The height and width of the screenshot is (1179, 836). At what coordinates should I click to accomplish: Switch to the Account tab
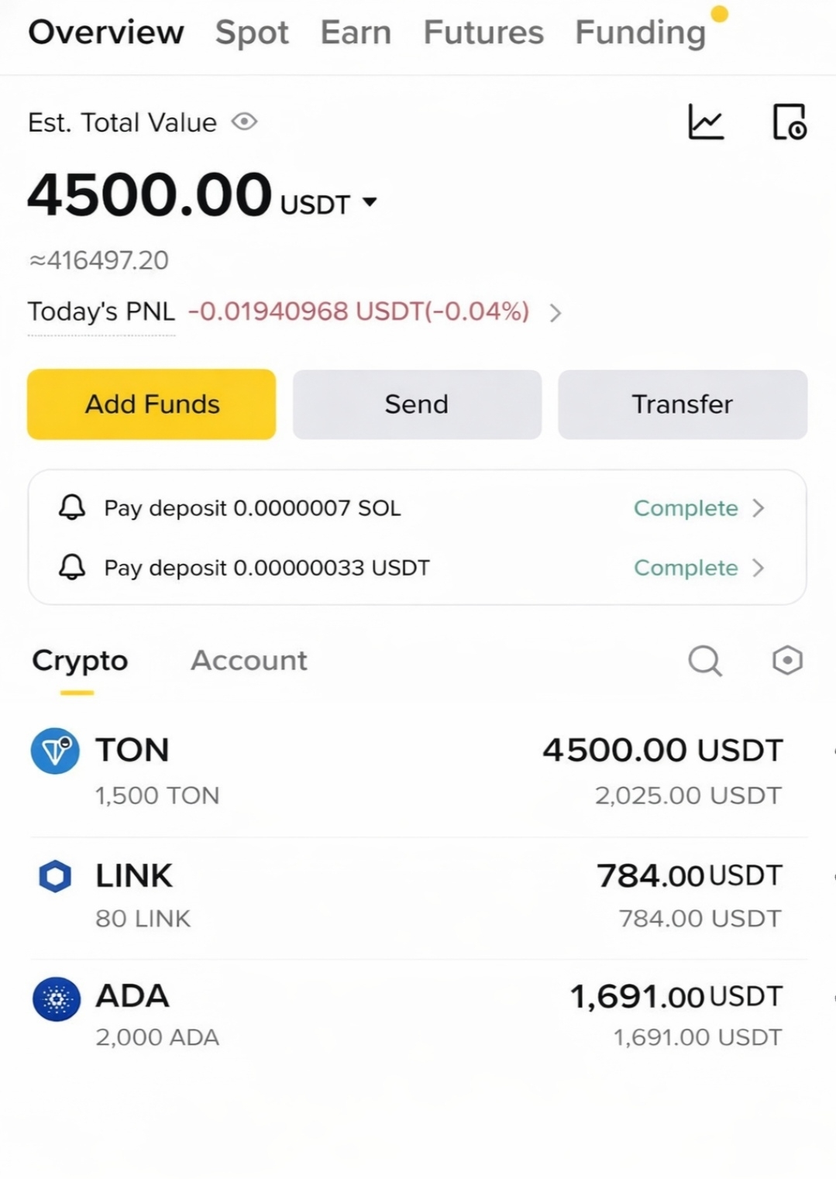point(249,661)
